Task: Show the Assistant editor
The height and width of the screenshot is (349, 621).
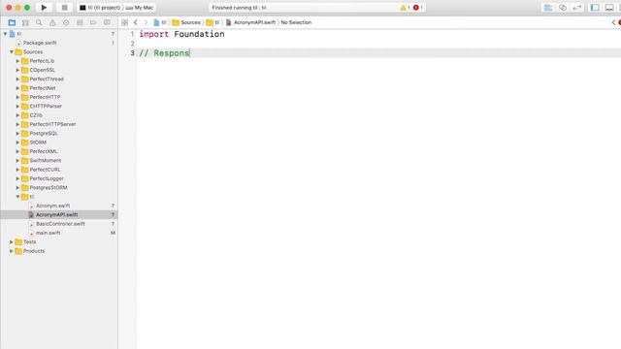Action: 563,8
